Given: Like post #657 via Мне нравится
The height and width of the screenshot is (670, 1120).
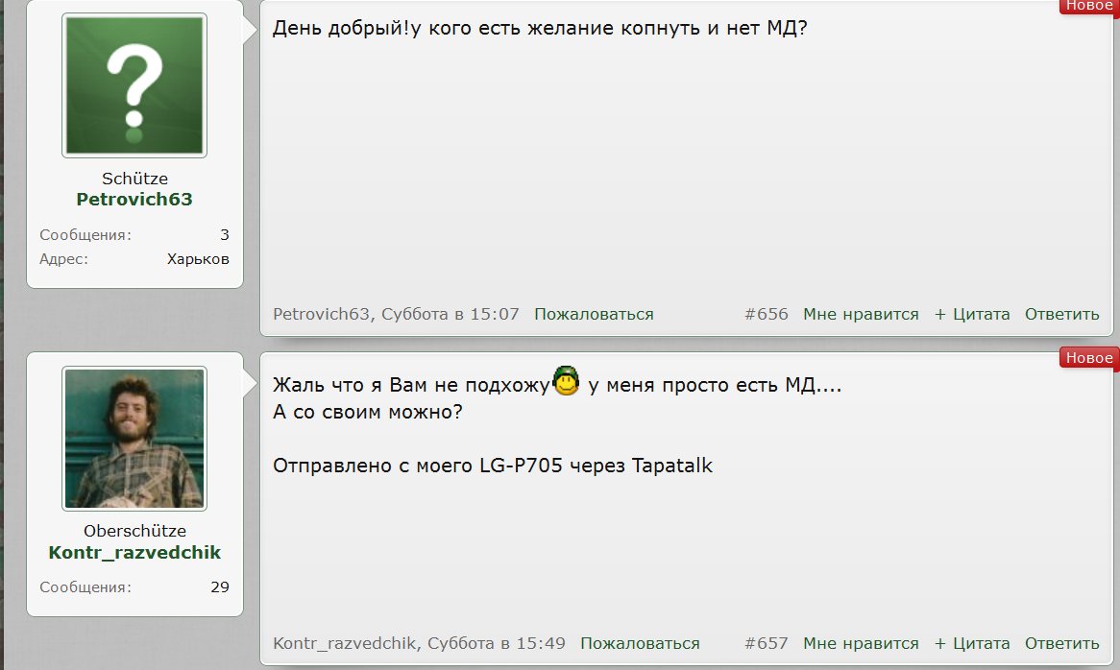Looking at the screenshot, I should click(861, 643).
